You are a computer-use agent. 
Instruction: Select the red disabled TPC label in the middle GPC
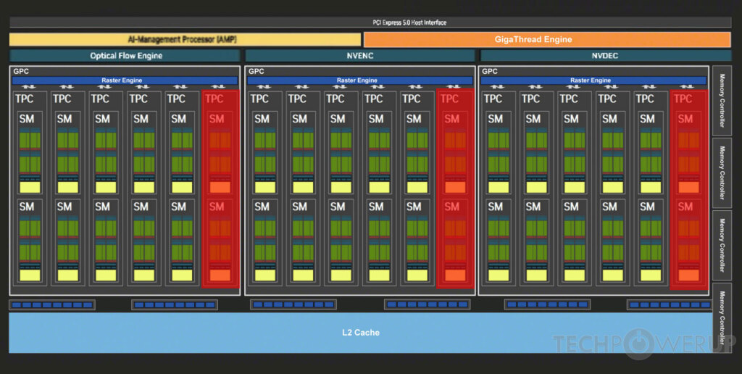pyautogui.click(x=449, y=99)
